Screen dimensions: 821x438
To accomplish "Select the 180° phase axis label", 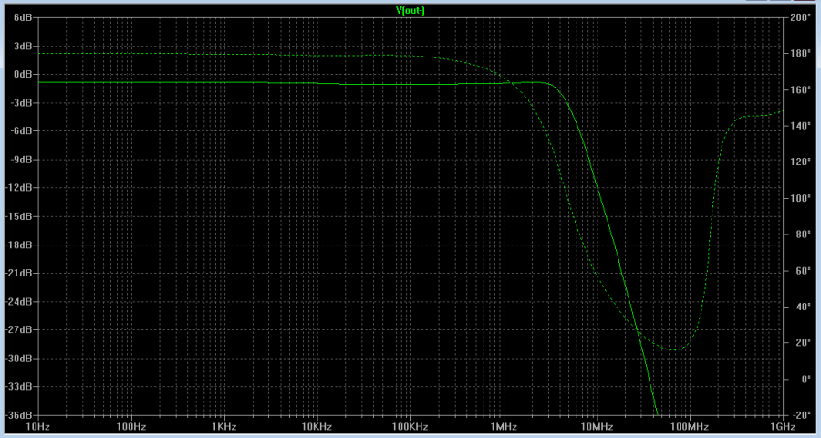I will pos(799,54).
